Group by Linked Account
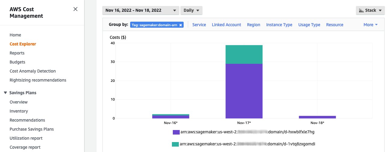Screen dimensions: 388x152 (226, 25)
